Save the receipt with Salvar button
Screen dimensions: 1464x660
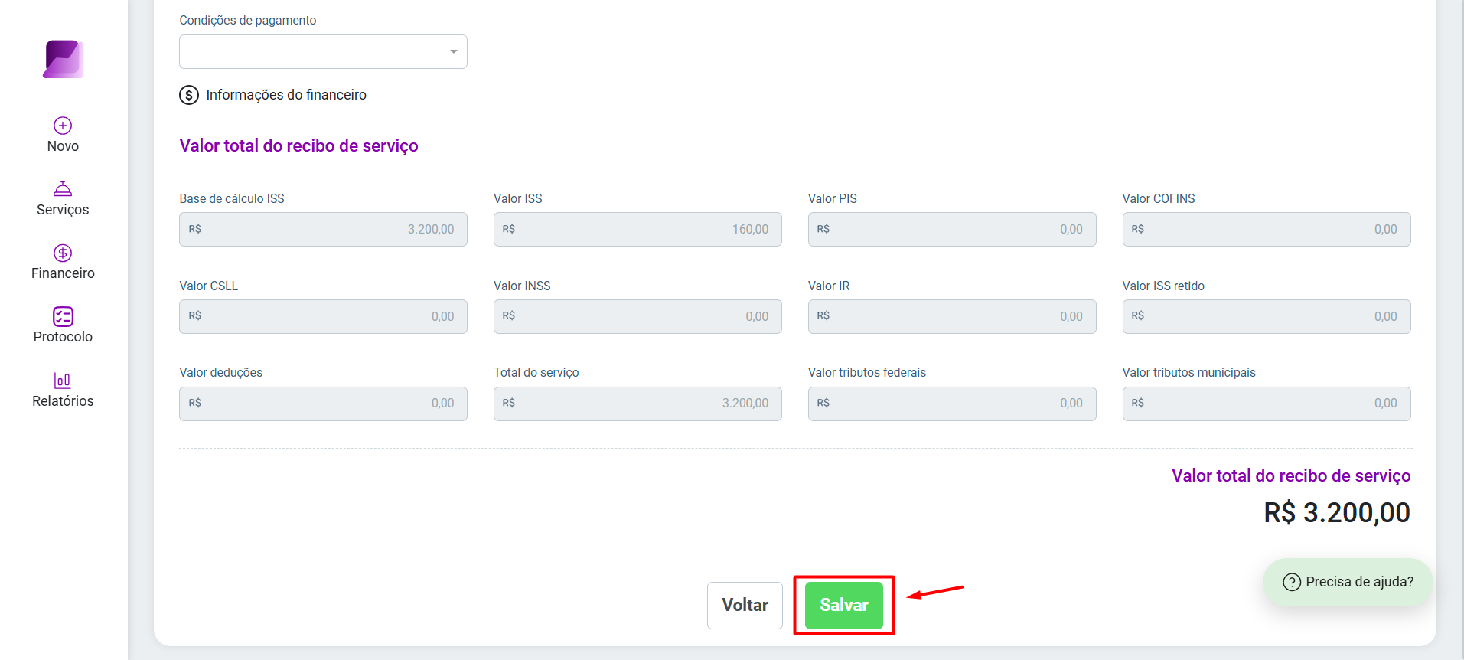pos(843,605)
